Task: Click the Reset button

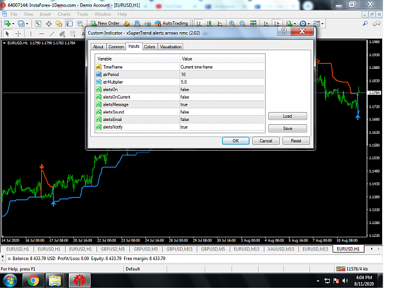Action: 296,141
